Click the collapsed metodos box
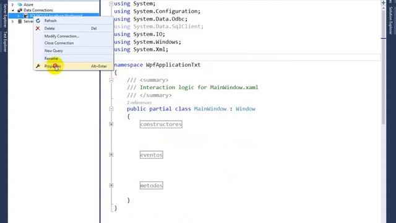The height and width of the screenshot is (223, 396). (151, 186)
